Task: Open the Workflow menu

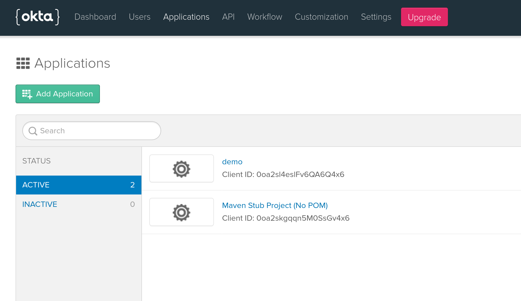Action: pyautogui.click(x=264, y=17)
